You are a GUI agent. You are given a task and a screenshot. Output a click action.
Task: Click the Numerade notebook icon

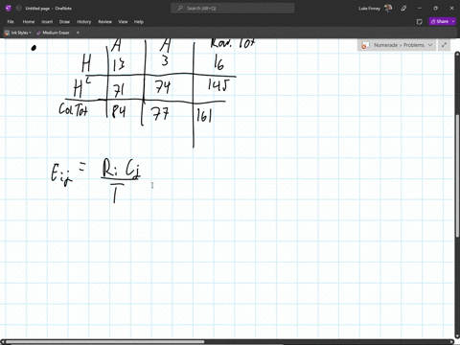click(x=365, y=45)
